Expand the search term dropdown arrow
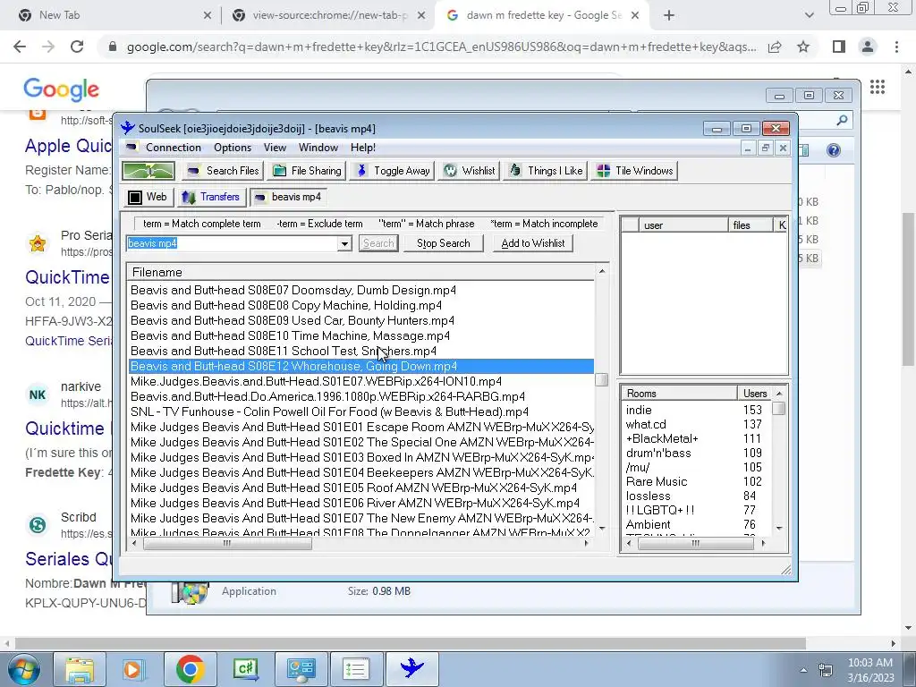916x687 pixels. click(x=344, y=243)
